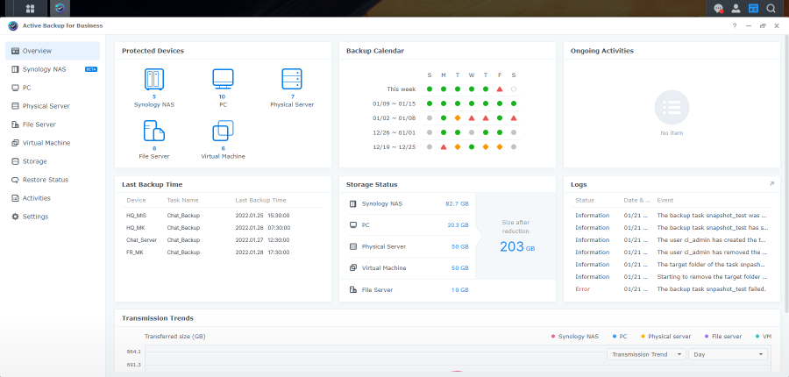Click the BETA badge next to Synology NAS
This screenshot has width=789, height=377.
(91, 69)
